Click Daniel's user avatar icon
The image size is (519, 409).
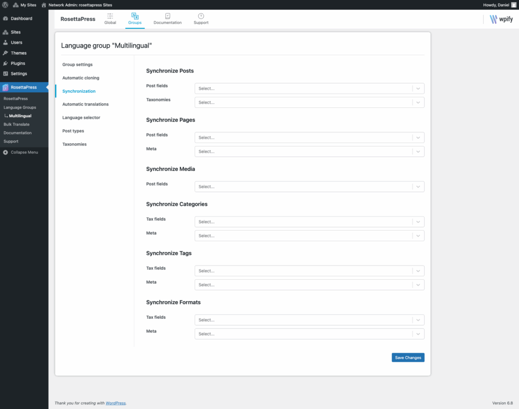coord(513,5)
